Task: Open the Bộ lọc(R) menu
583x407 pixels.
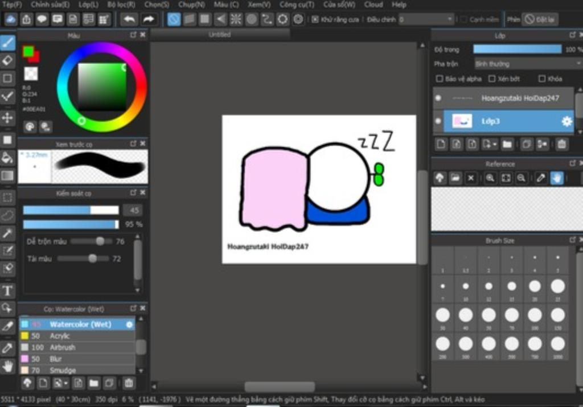Action: point(121,5)
